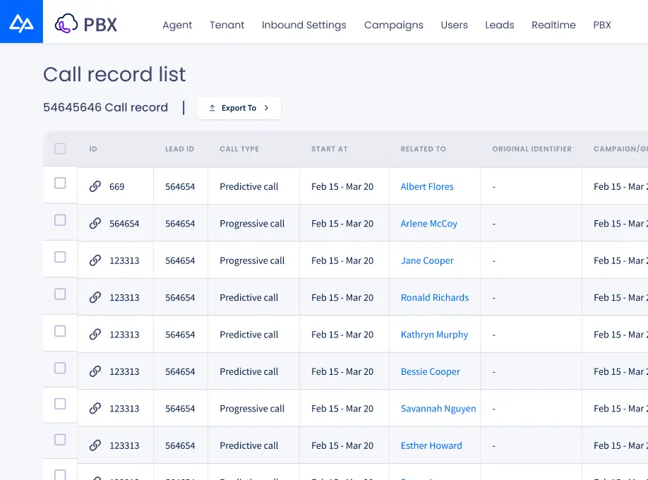Open the Albert Flores contact link

(427, 186)
